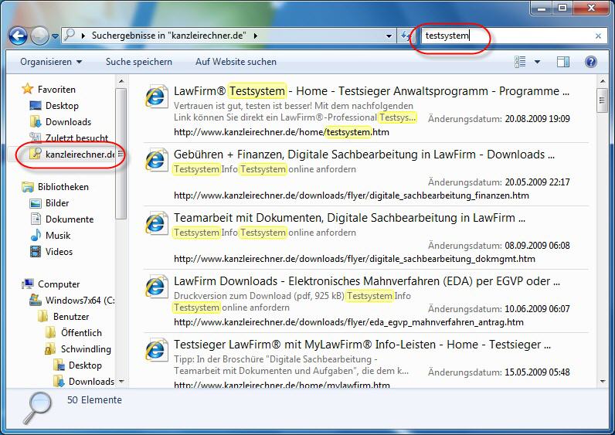Clear search text with the X icon
Screen dimensions: 615x435
point(598,36)
